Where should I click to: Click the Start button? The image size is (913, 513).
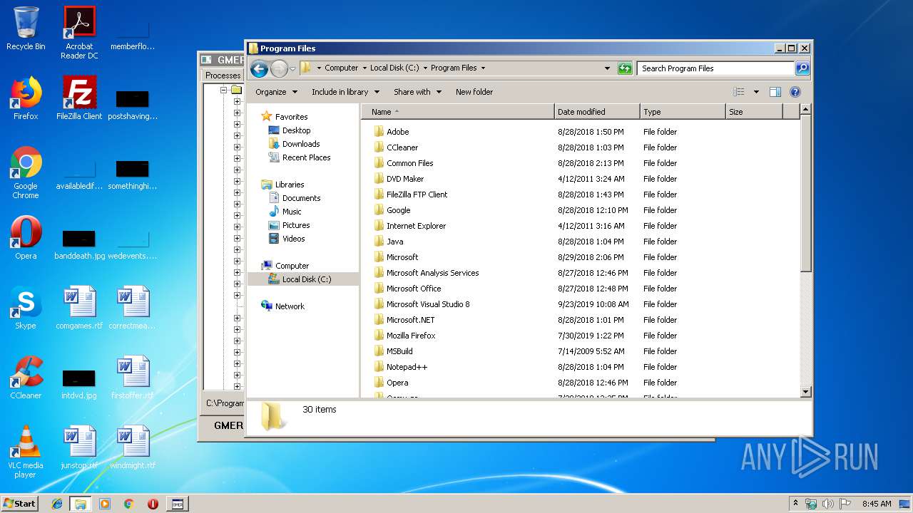20,504
